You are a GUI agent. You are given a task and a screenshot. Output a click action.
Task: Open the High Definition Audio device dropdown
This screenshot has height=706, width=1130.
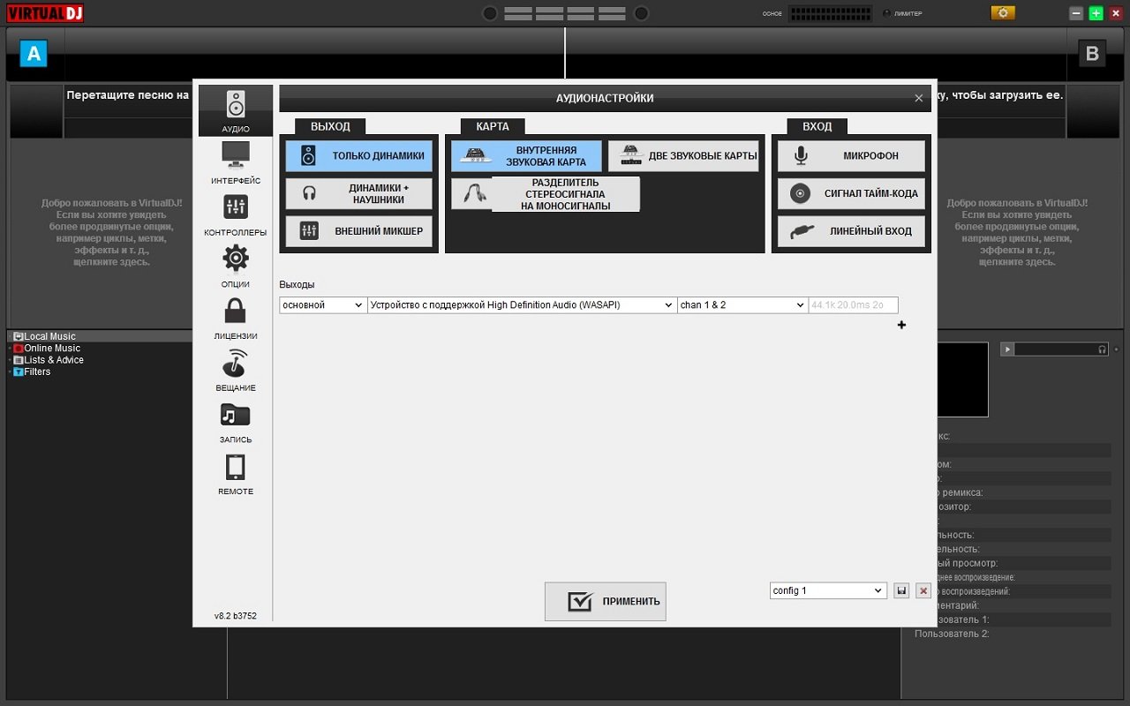coord(522,304)
